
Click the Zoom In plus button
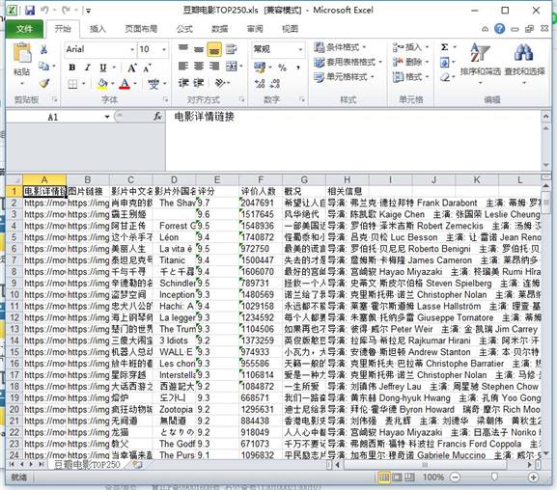(533, 477)
